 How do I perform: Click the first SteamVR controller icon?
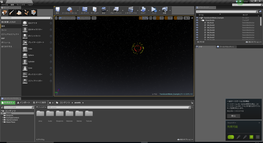click(x=238, y=137)
